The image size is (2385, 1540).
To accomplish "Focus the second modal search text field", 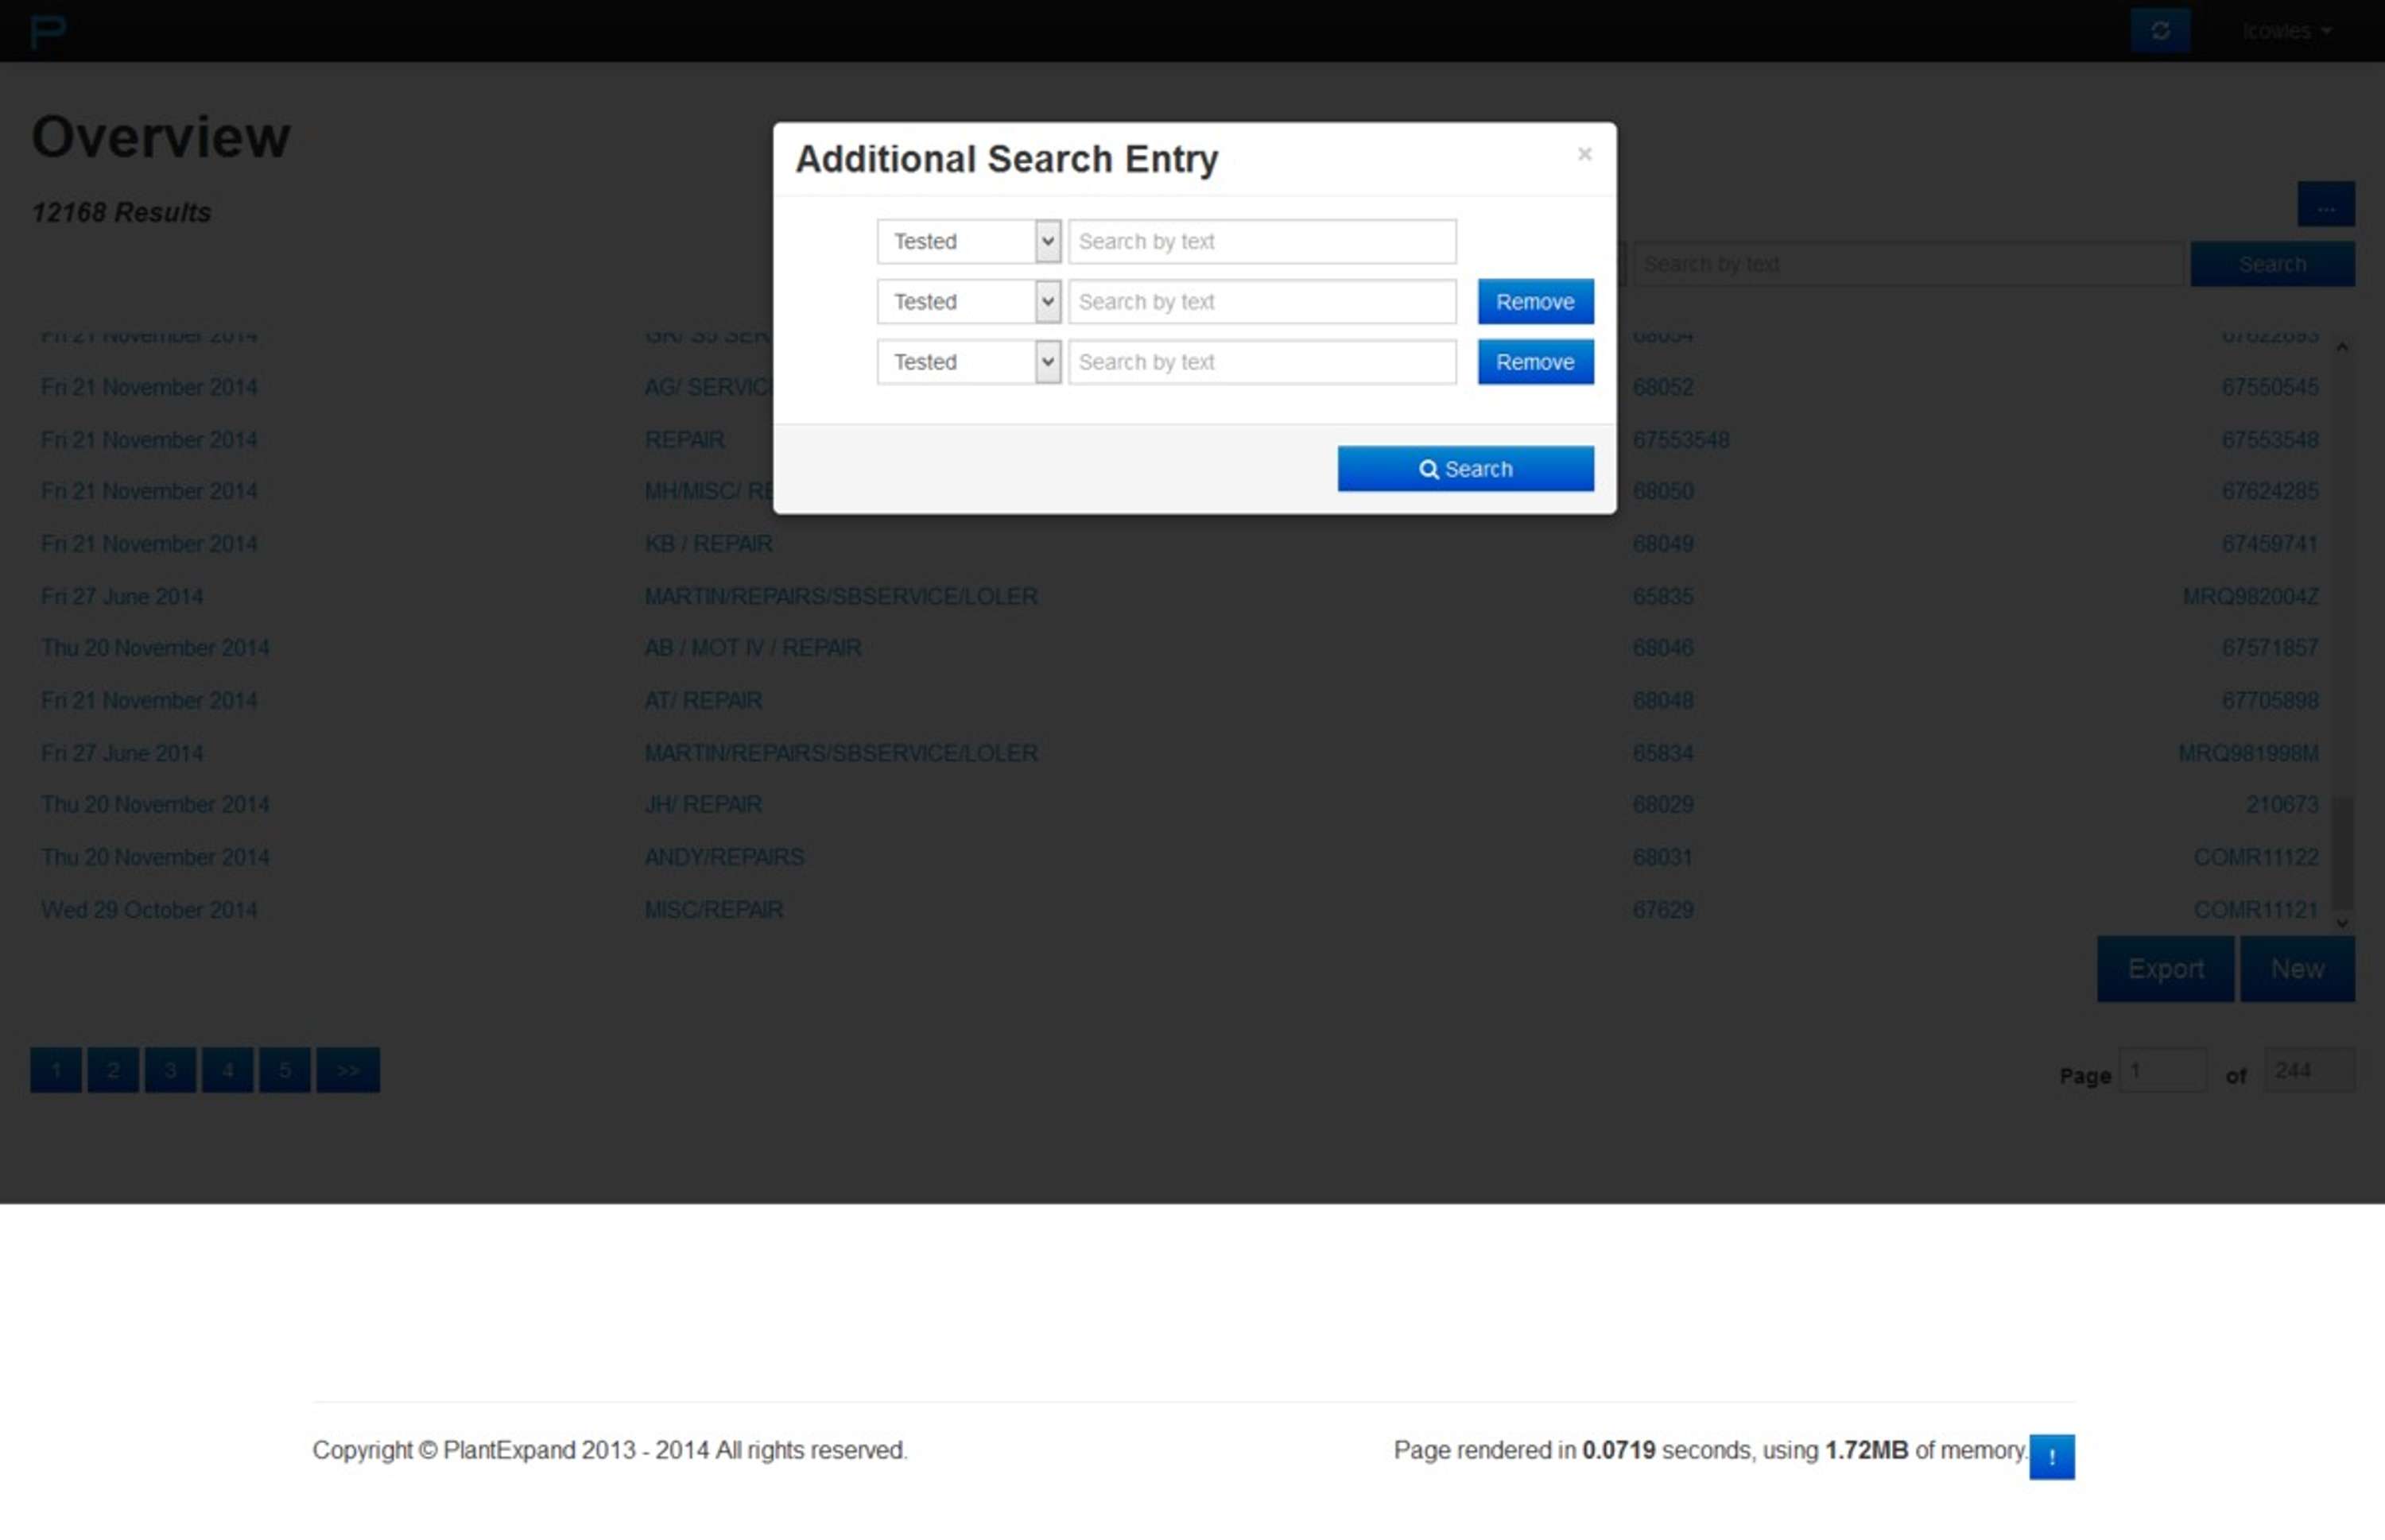I will (1262, 301).
